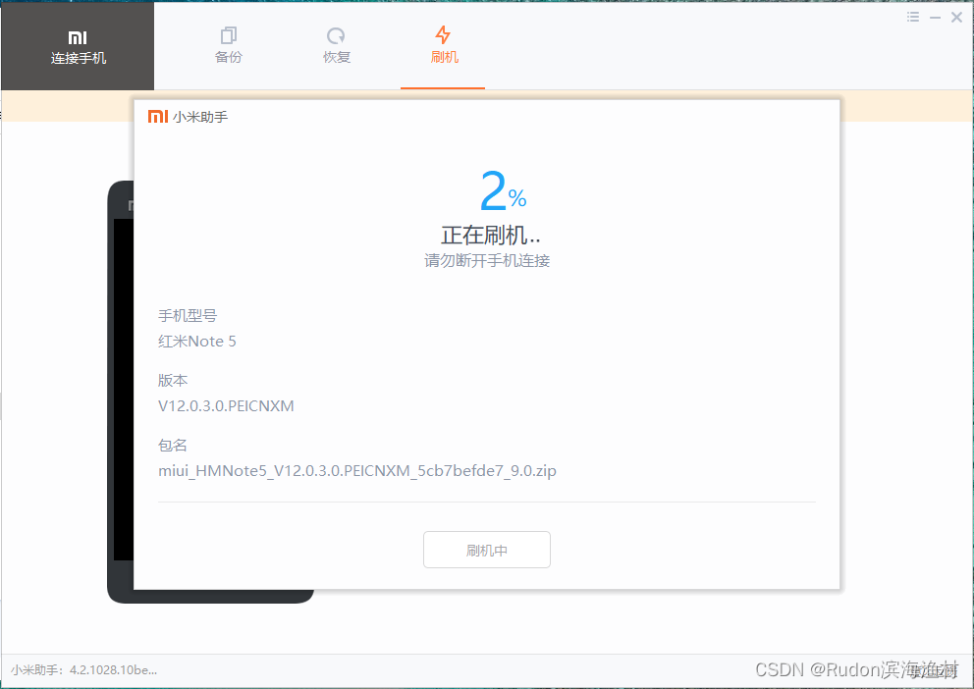The height and width of the screenshot is (689, 974).
Task: Click the 2% progress indicator
Action: (x=503, y=191)
